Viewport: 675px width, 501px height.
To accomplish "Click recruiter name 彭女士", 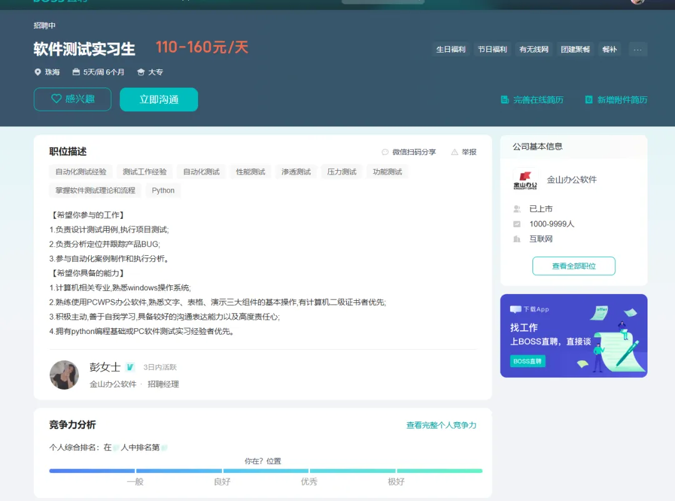I will click(104, 367).
